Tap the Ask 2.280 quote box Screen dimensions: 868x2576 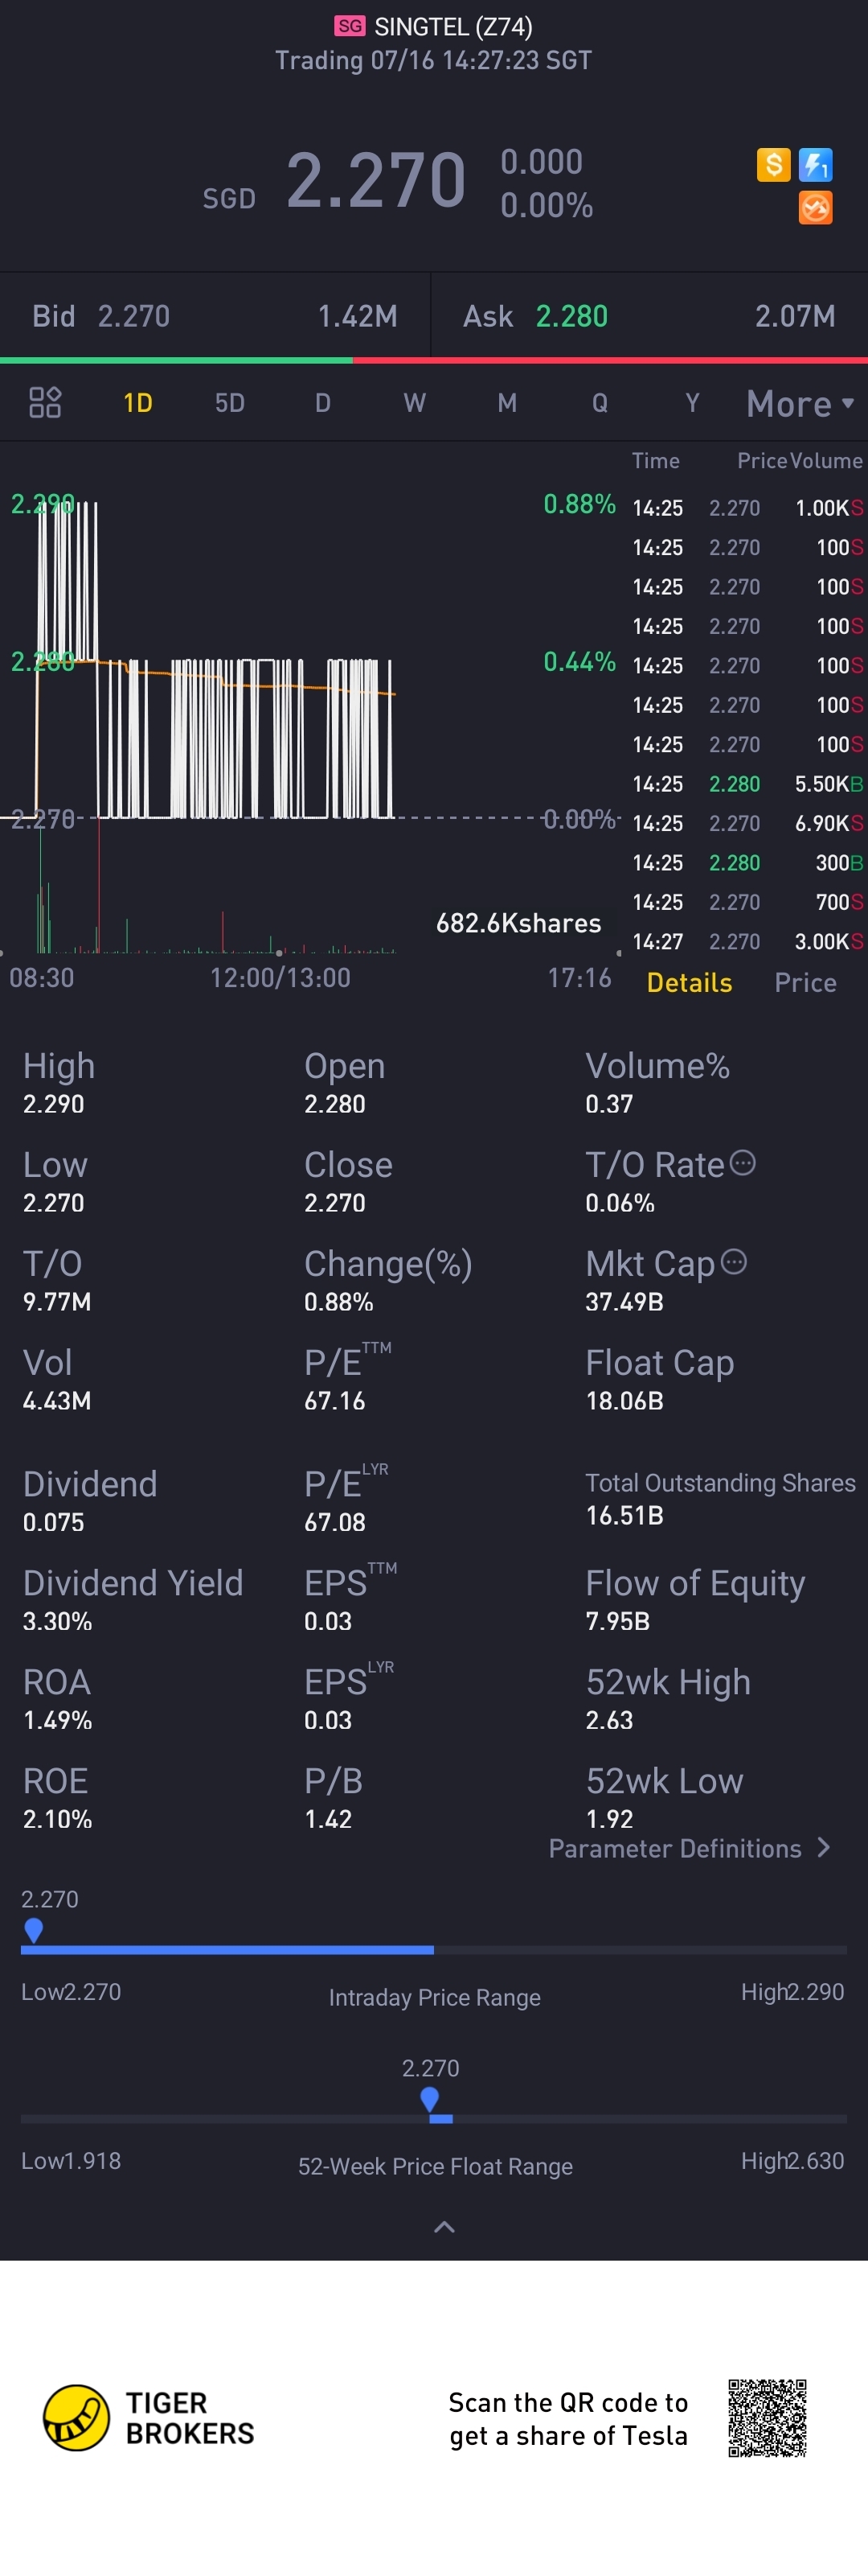649,316
